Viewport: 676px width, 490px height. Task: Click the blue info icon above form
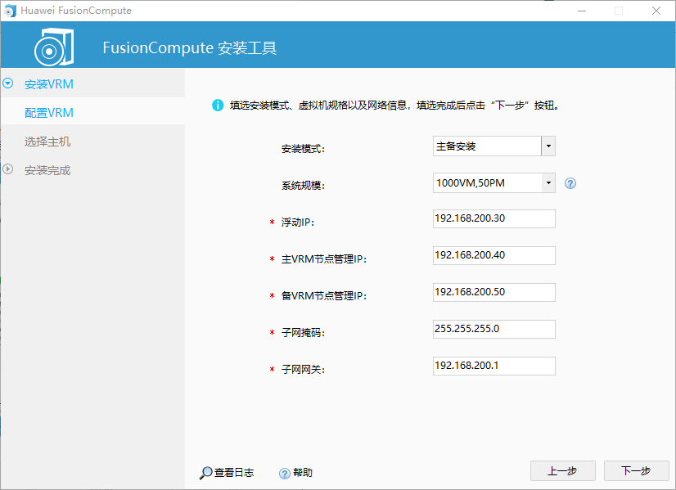(x=218, y=106)
